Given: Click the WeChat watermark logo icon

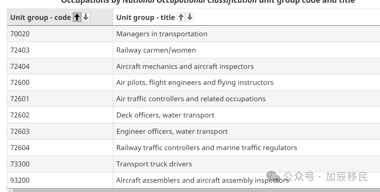Looking at the screenshot, I should point(273,177).
